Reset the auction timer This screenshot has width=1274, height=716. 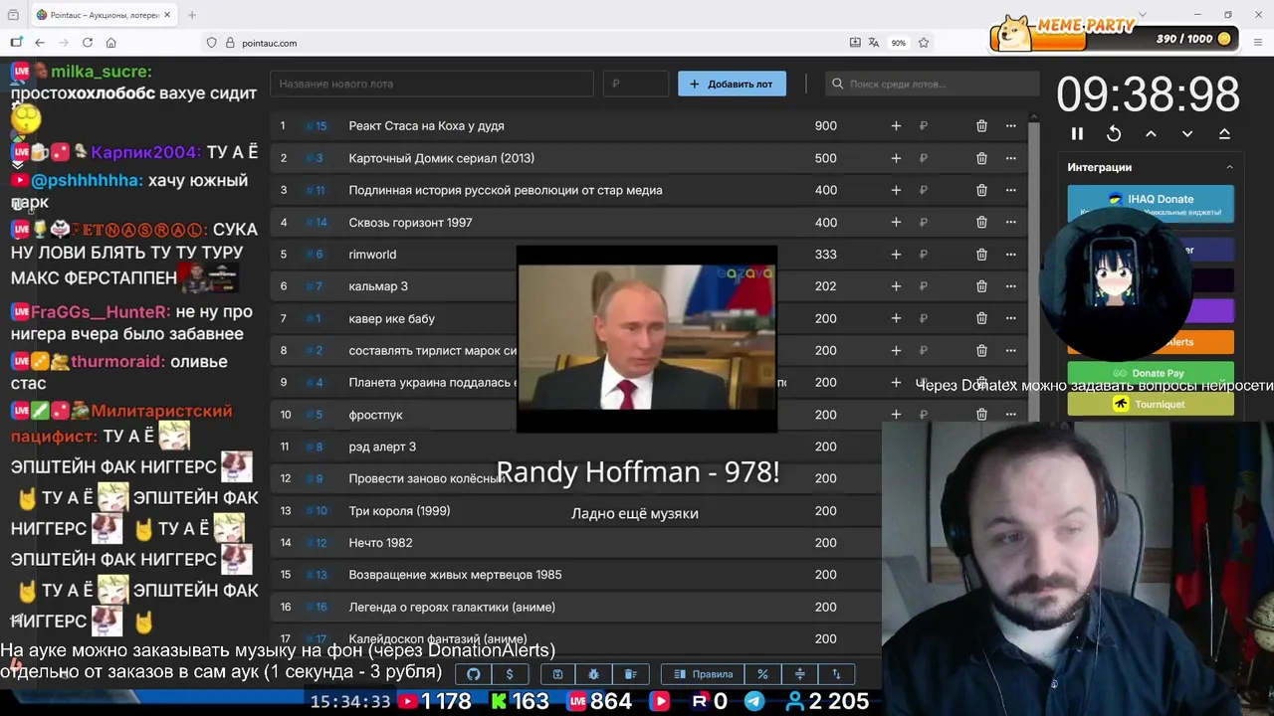point(1114,133)
